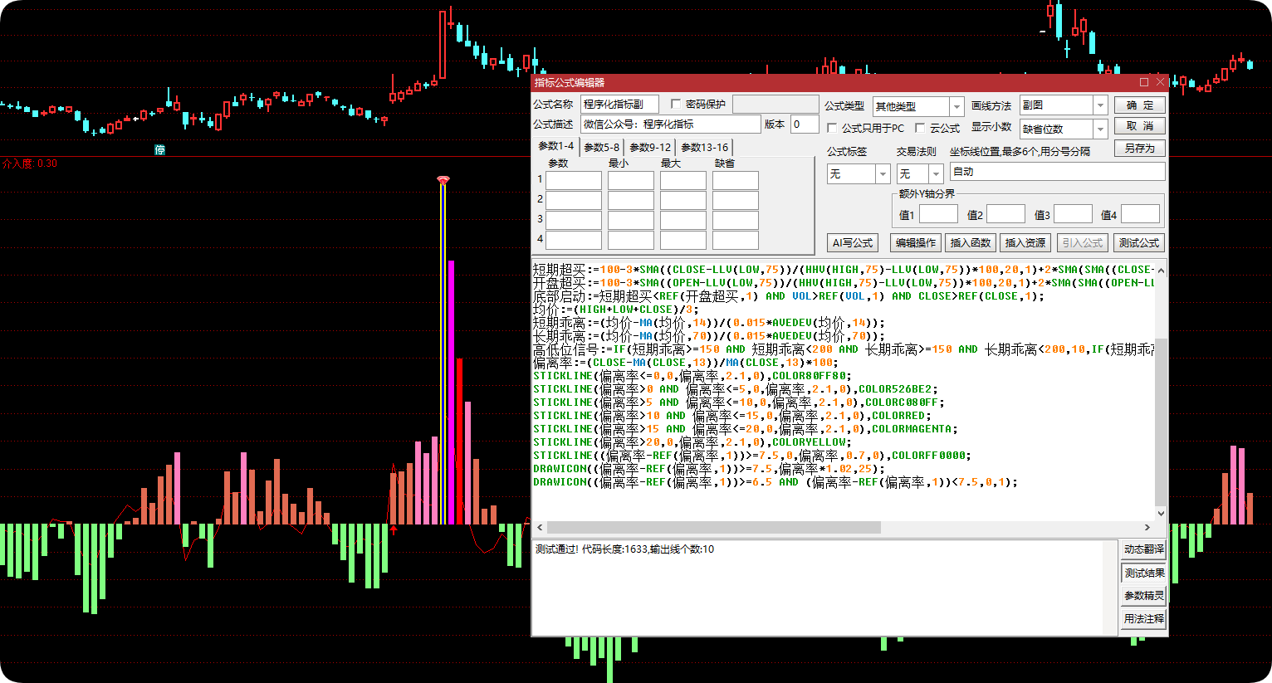Switch to the 参数1-4 tab

pyautogui.click(x=555, y=146)
